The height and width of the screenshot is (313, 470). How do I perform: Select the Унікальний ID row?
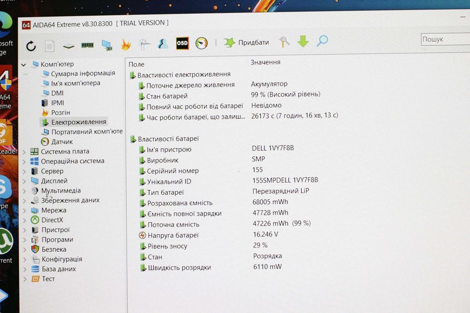[229, 181]
